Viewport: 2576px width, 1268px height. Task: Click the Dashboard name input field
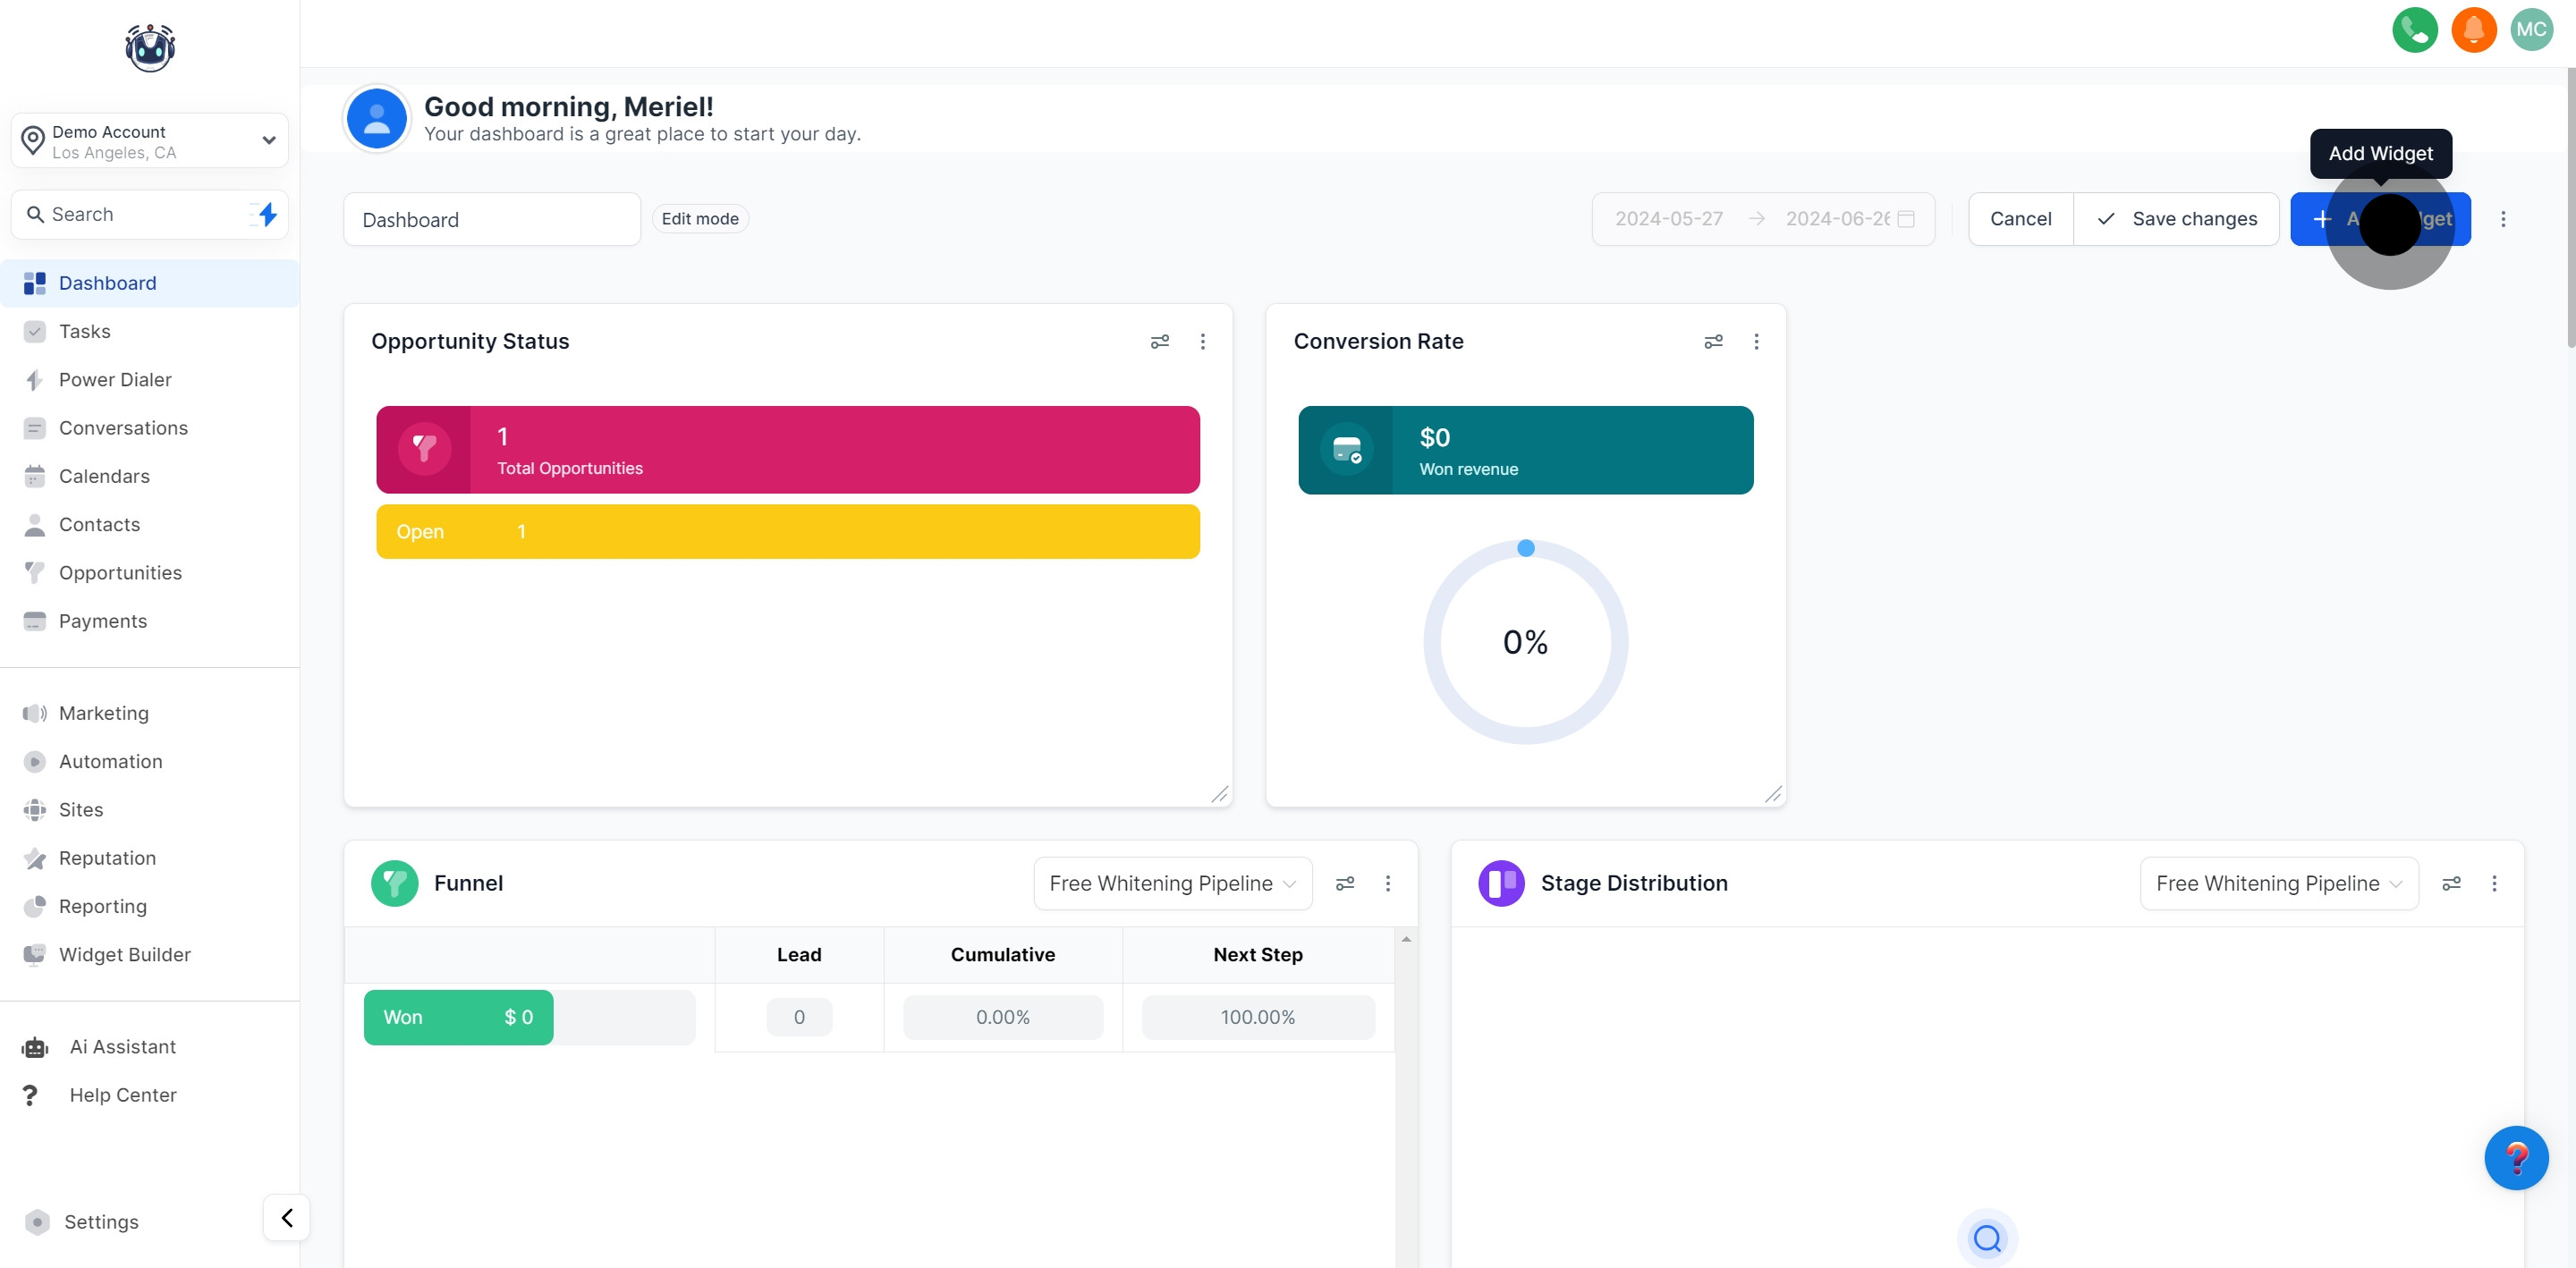click(x=491, y=220)
